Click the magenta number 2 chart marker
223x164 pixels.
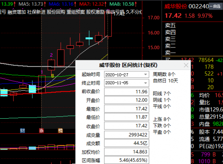51,55
